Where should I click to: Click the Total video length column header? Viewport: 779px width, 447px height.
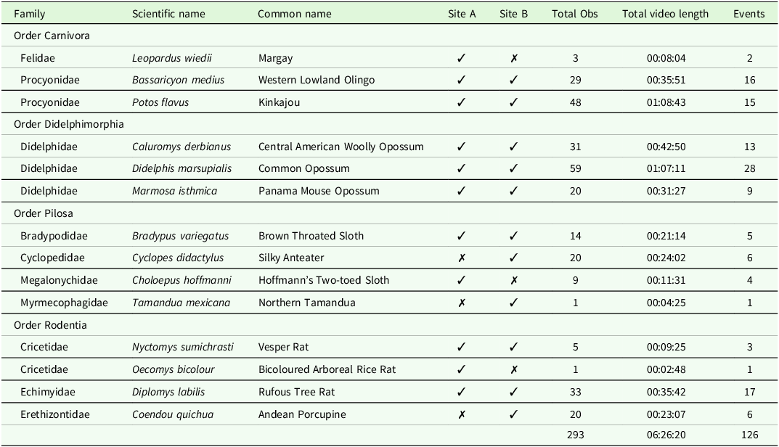click(665, 14)
